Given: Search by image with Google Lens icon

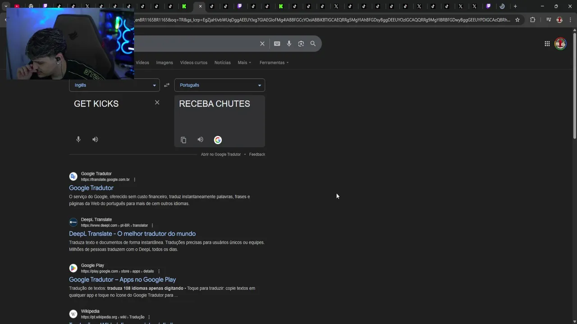Looking at the screenshot, I should point(301,44).
